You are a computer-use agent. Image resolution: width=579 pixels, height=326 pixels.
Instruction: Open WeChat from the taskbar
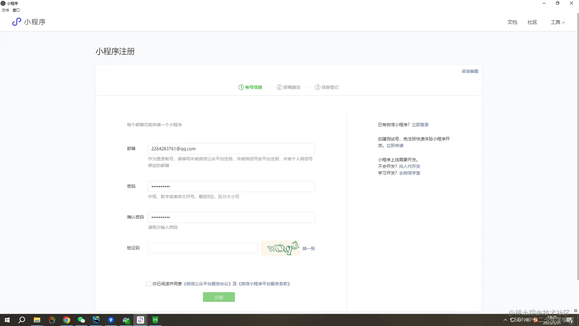(81, 320)
